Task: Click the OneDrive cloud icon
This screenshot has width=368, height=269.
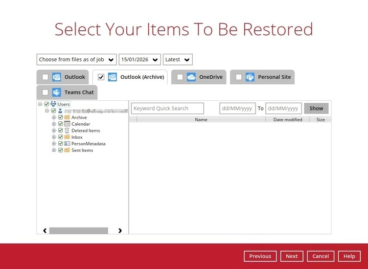Action: point(191,77)
